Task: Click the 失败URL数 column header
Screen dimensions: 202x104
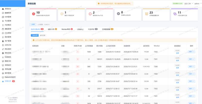Action: pyautogui.click(x=78, y=46)
